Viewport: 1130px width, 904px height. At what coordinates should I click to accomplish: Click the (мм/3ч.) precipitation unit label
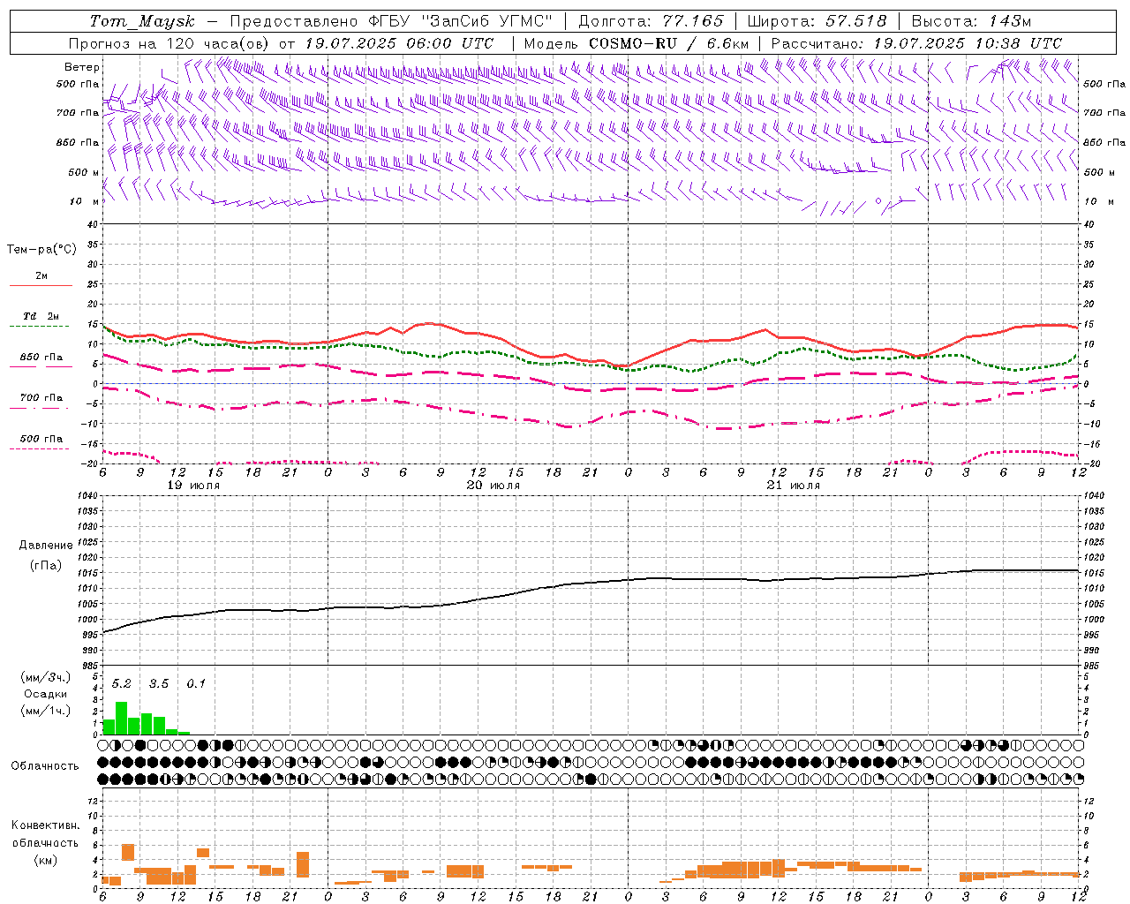[46, 677]
